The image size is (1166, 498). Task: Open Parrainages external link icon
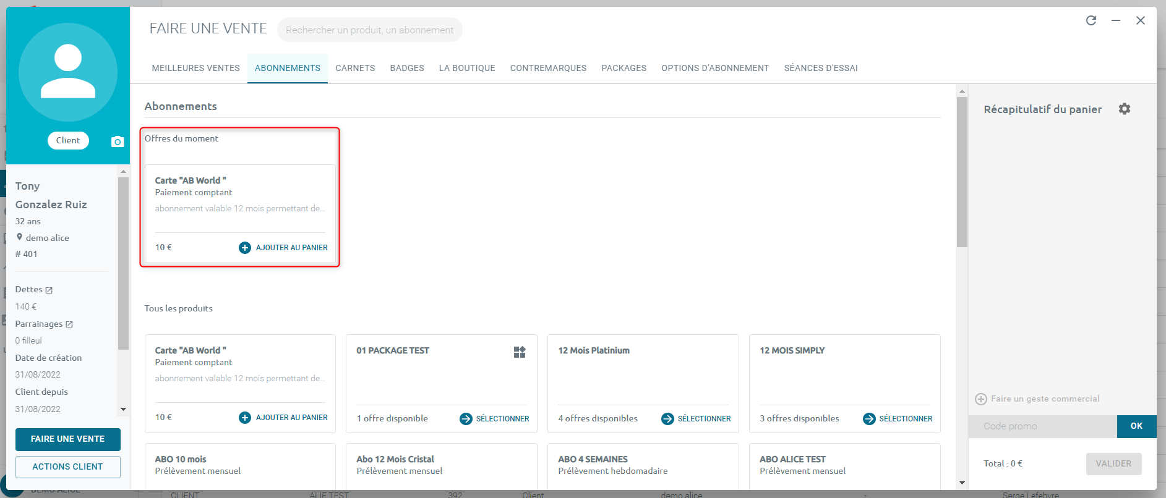69,324
